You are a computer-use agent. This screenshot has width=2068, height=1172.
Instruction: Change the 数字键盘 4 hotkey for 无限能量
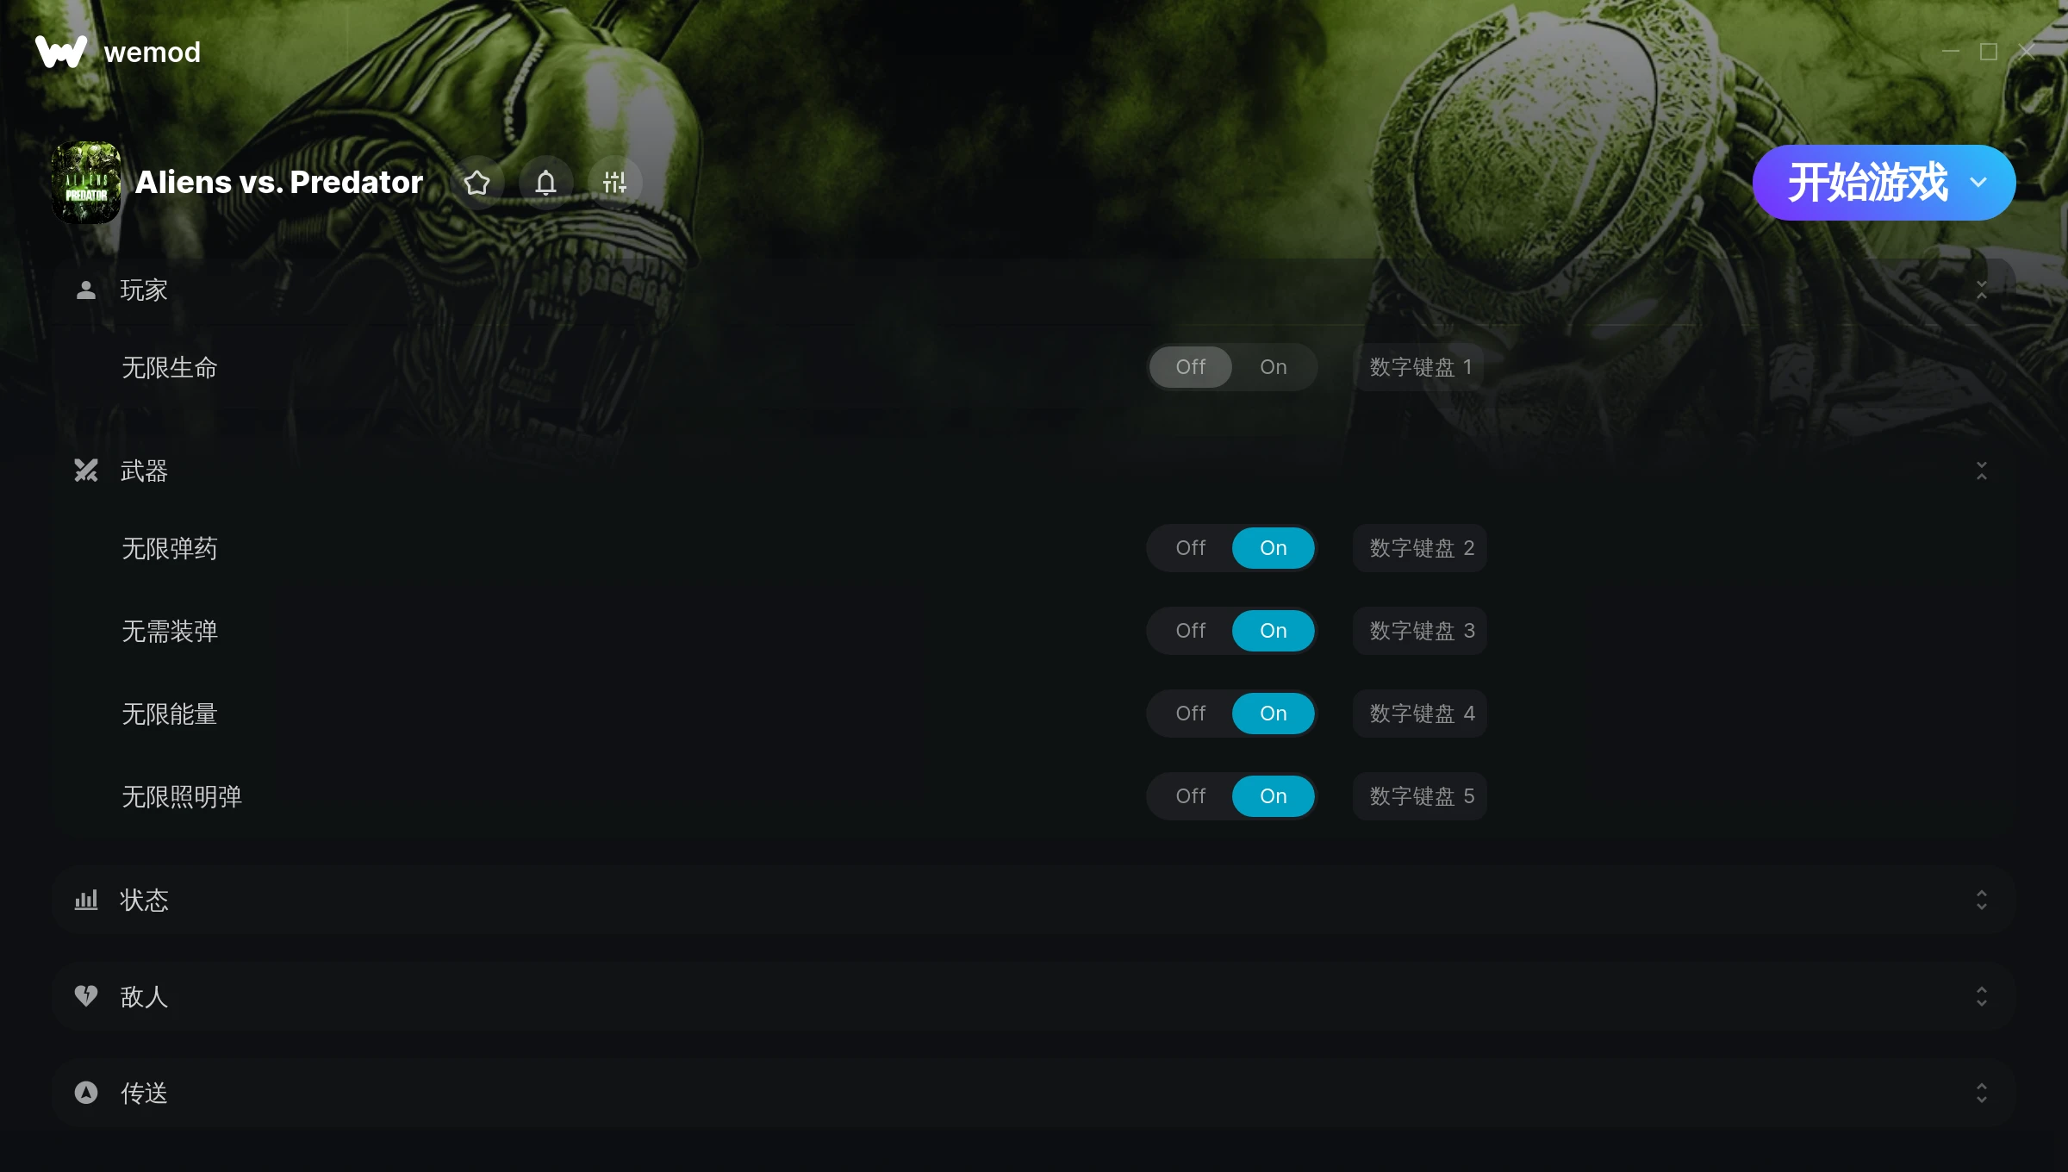click(x=1420, y=714)
